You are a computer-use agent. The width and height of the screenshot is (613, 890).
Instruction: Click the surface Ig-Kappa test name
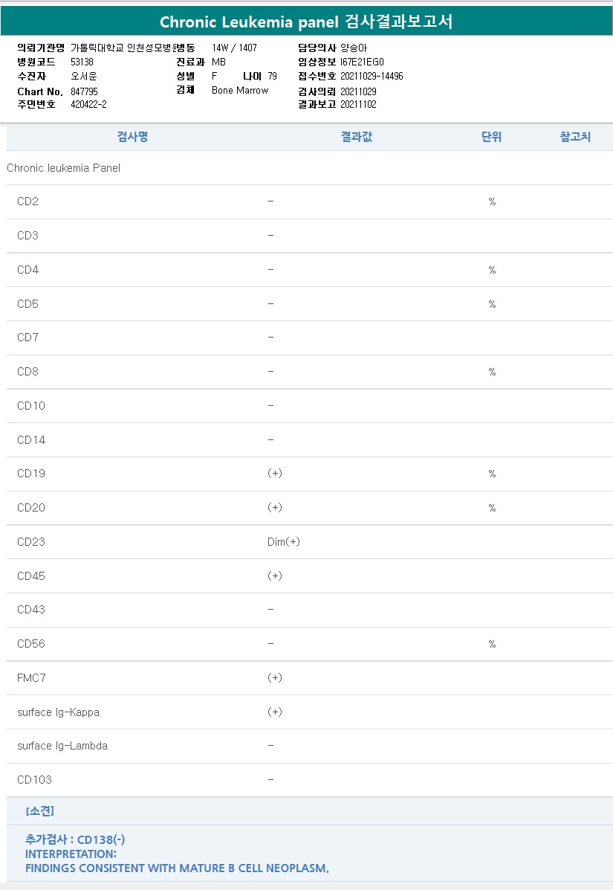pyautogui.click(x=58, y=712)
